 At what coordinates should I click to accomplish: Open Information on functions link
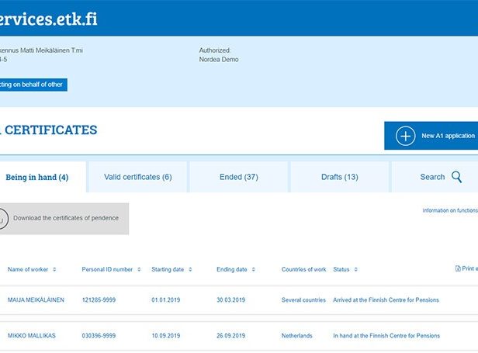(x=449, y=210)
